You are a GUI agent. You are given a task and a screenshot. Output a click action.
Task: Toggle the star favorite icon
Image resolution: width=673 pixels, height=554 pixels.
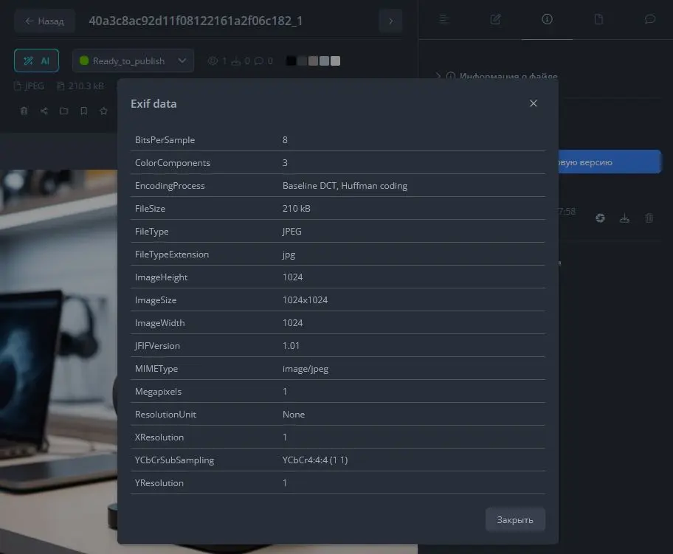click(103, 111)
